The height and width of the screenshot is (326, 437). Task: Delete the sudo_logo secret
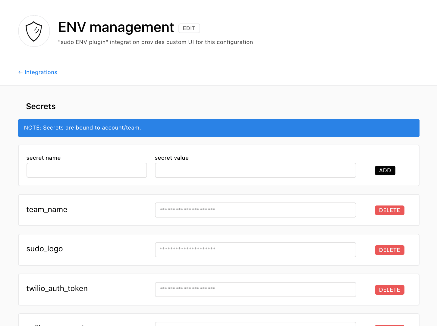pyautogui.click(x=389, y=250)
